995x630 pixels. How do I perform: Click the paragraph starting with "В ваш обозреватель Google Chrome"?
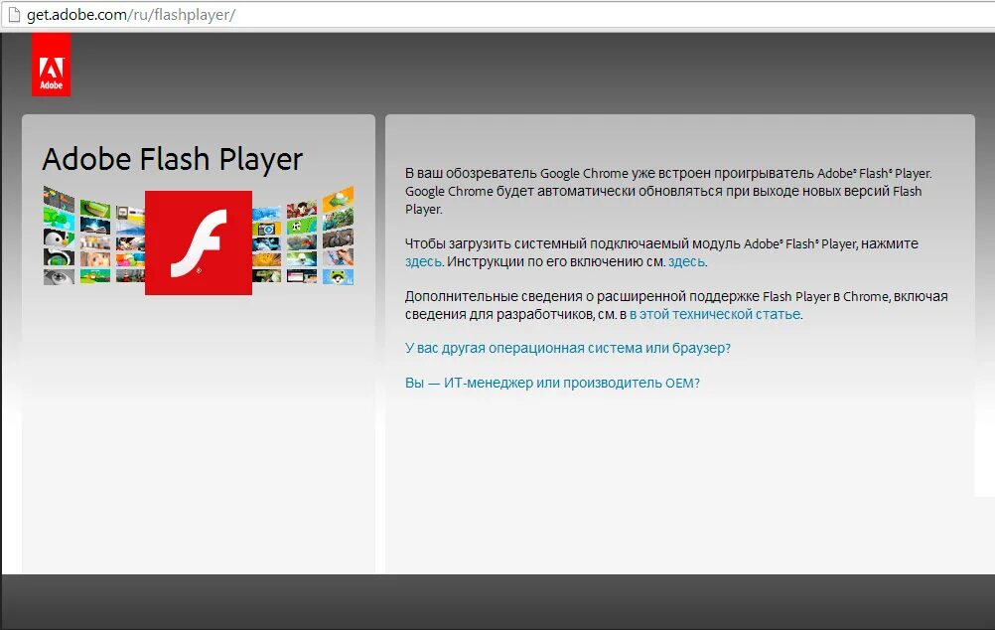coord(668,191)
